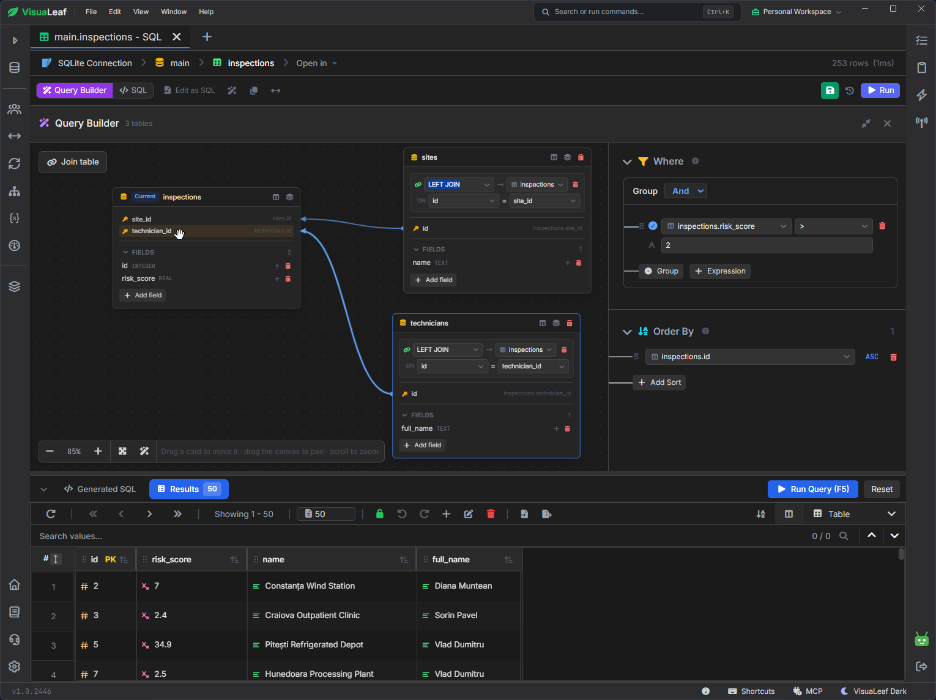936x700 pixels.
Task: Open the database icon in left sidebar
Action: 15,67
